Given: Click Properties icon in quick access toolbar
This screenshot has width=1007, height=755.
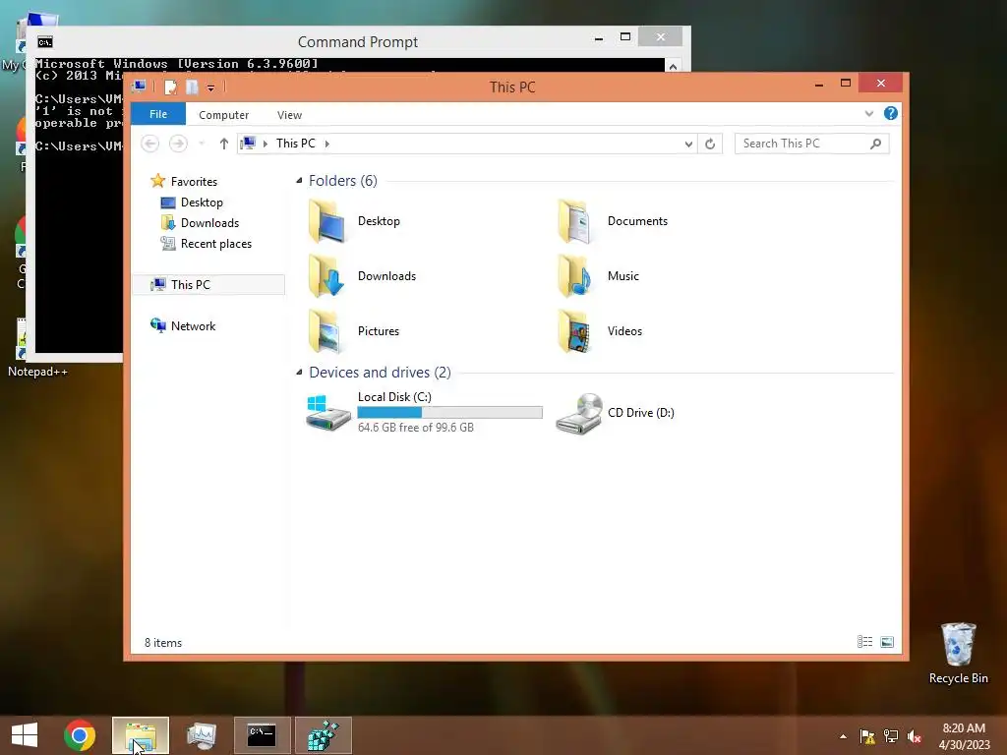Looking at the screenshot, I should tap(170, 87).
